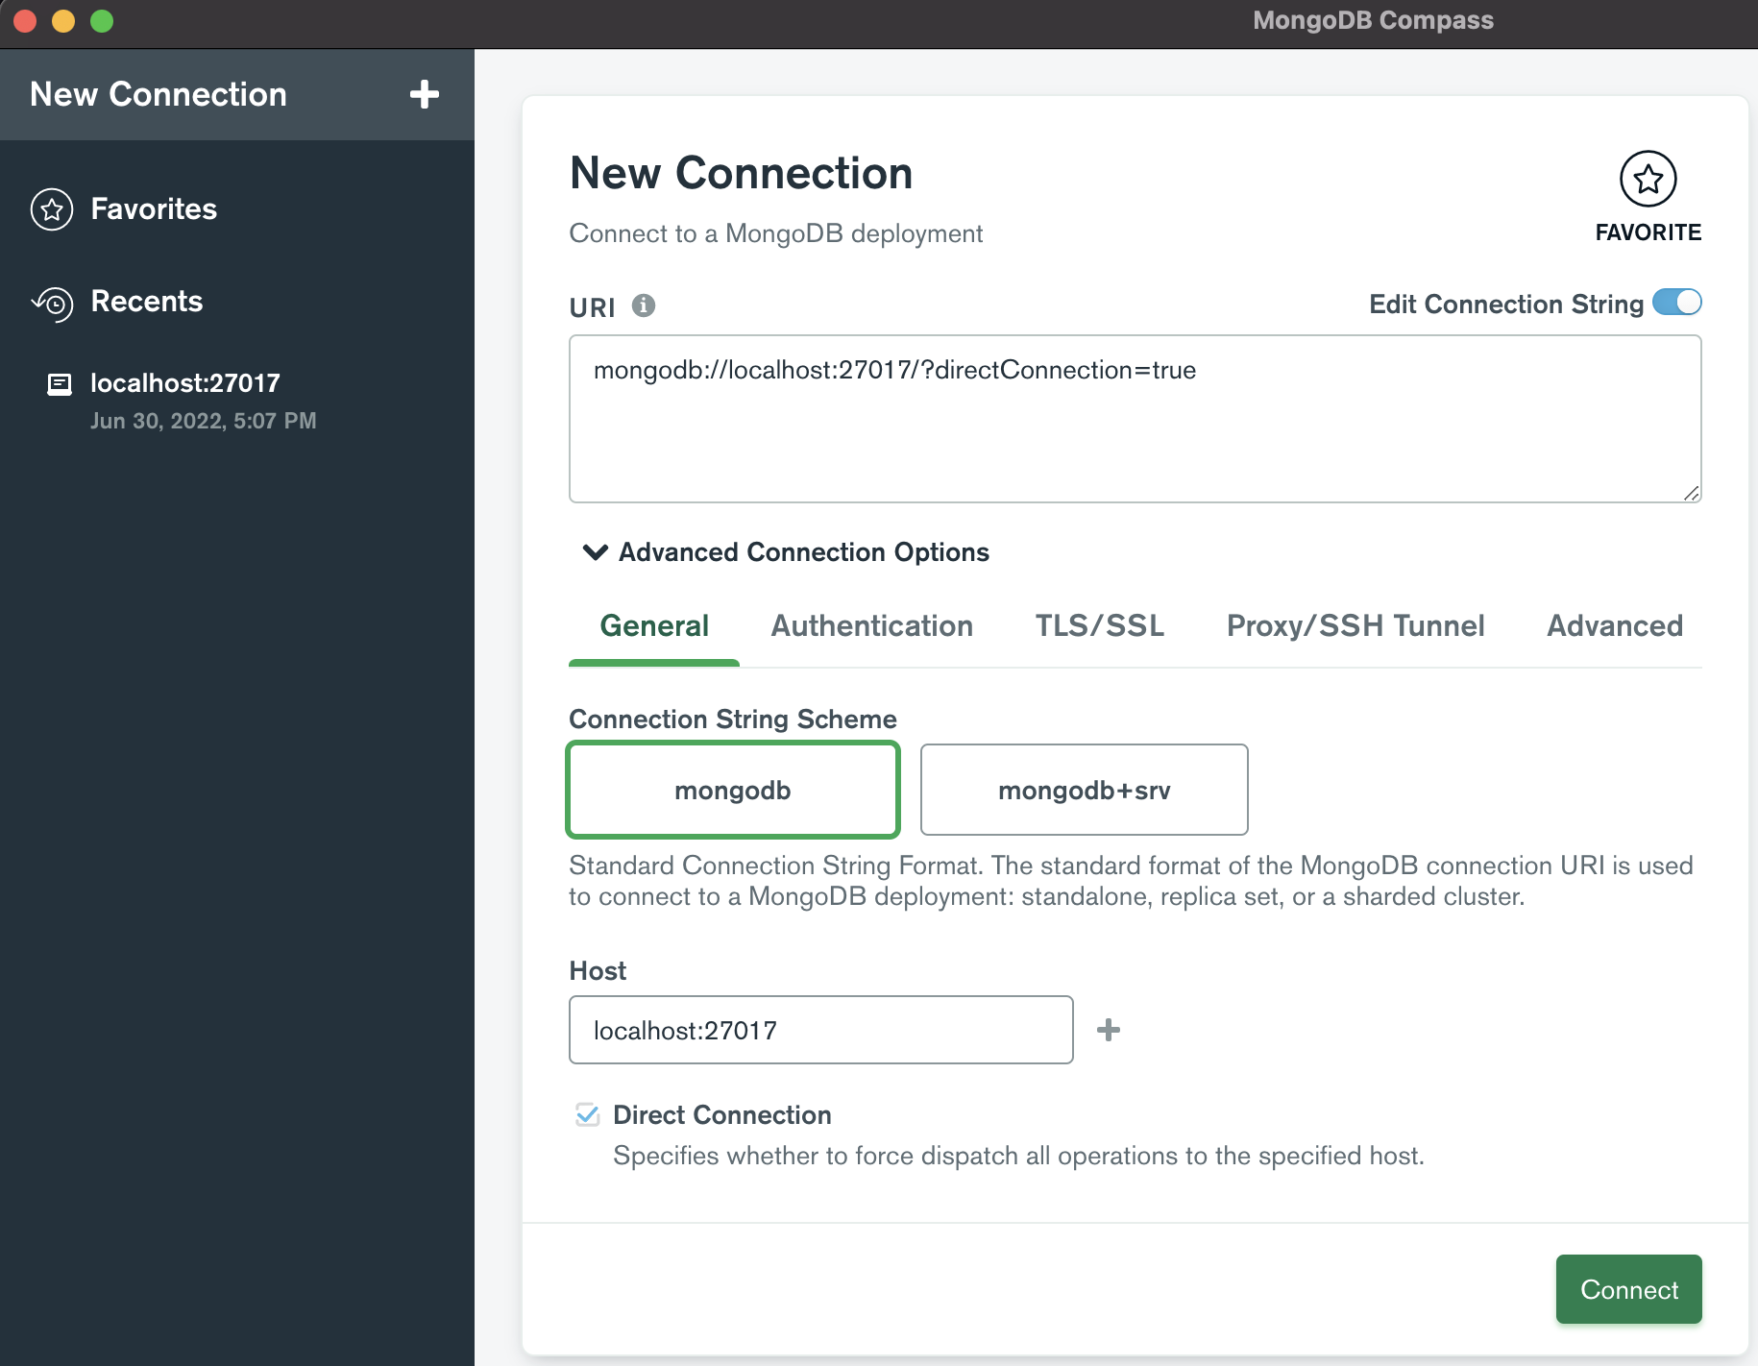Click the Recents label in the sidebar
Screen dimensions: 1758x1366
coord(147,302)
